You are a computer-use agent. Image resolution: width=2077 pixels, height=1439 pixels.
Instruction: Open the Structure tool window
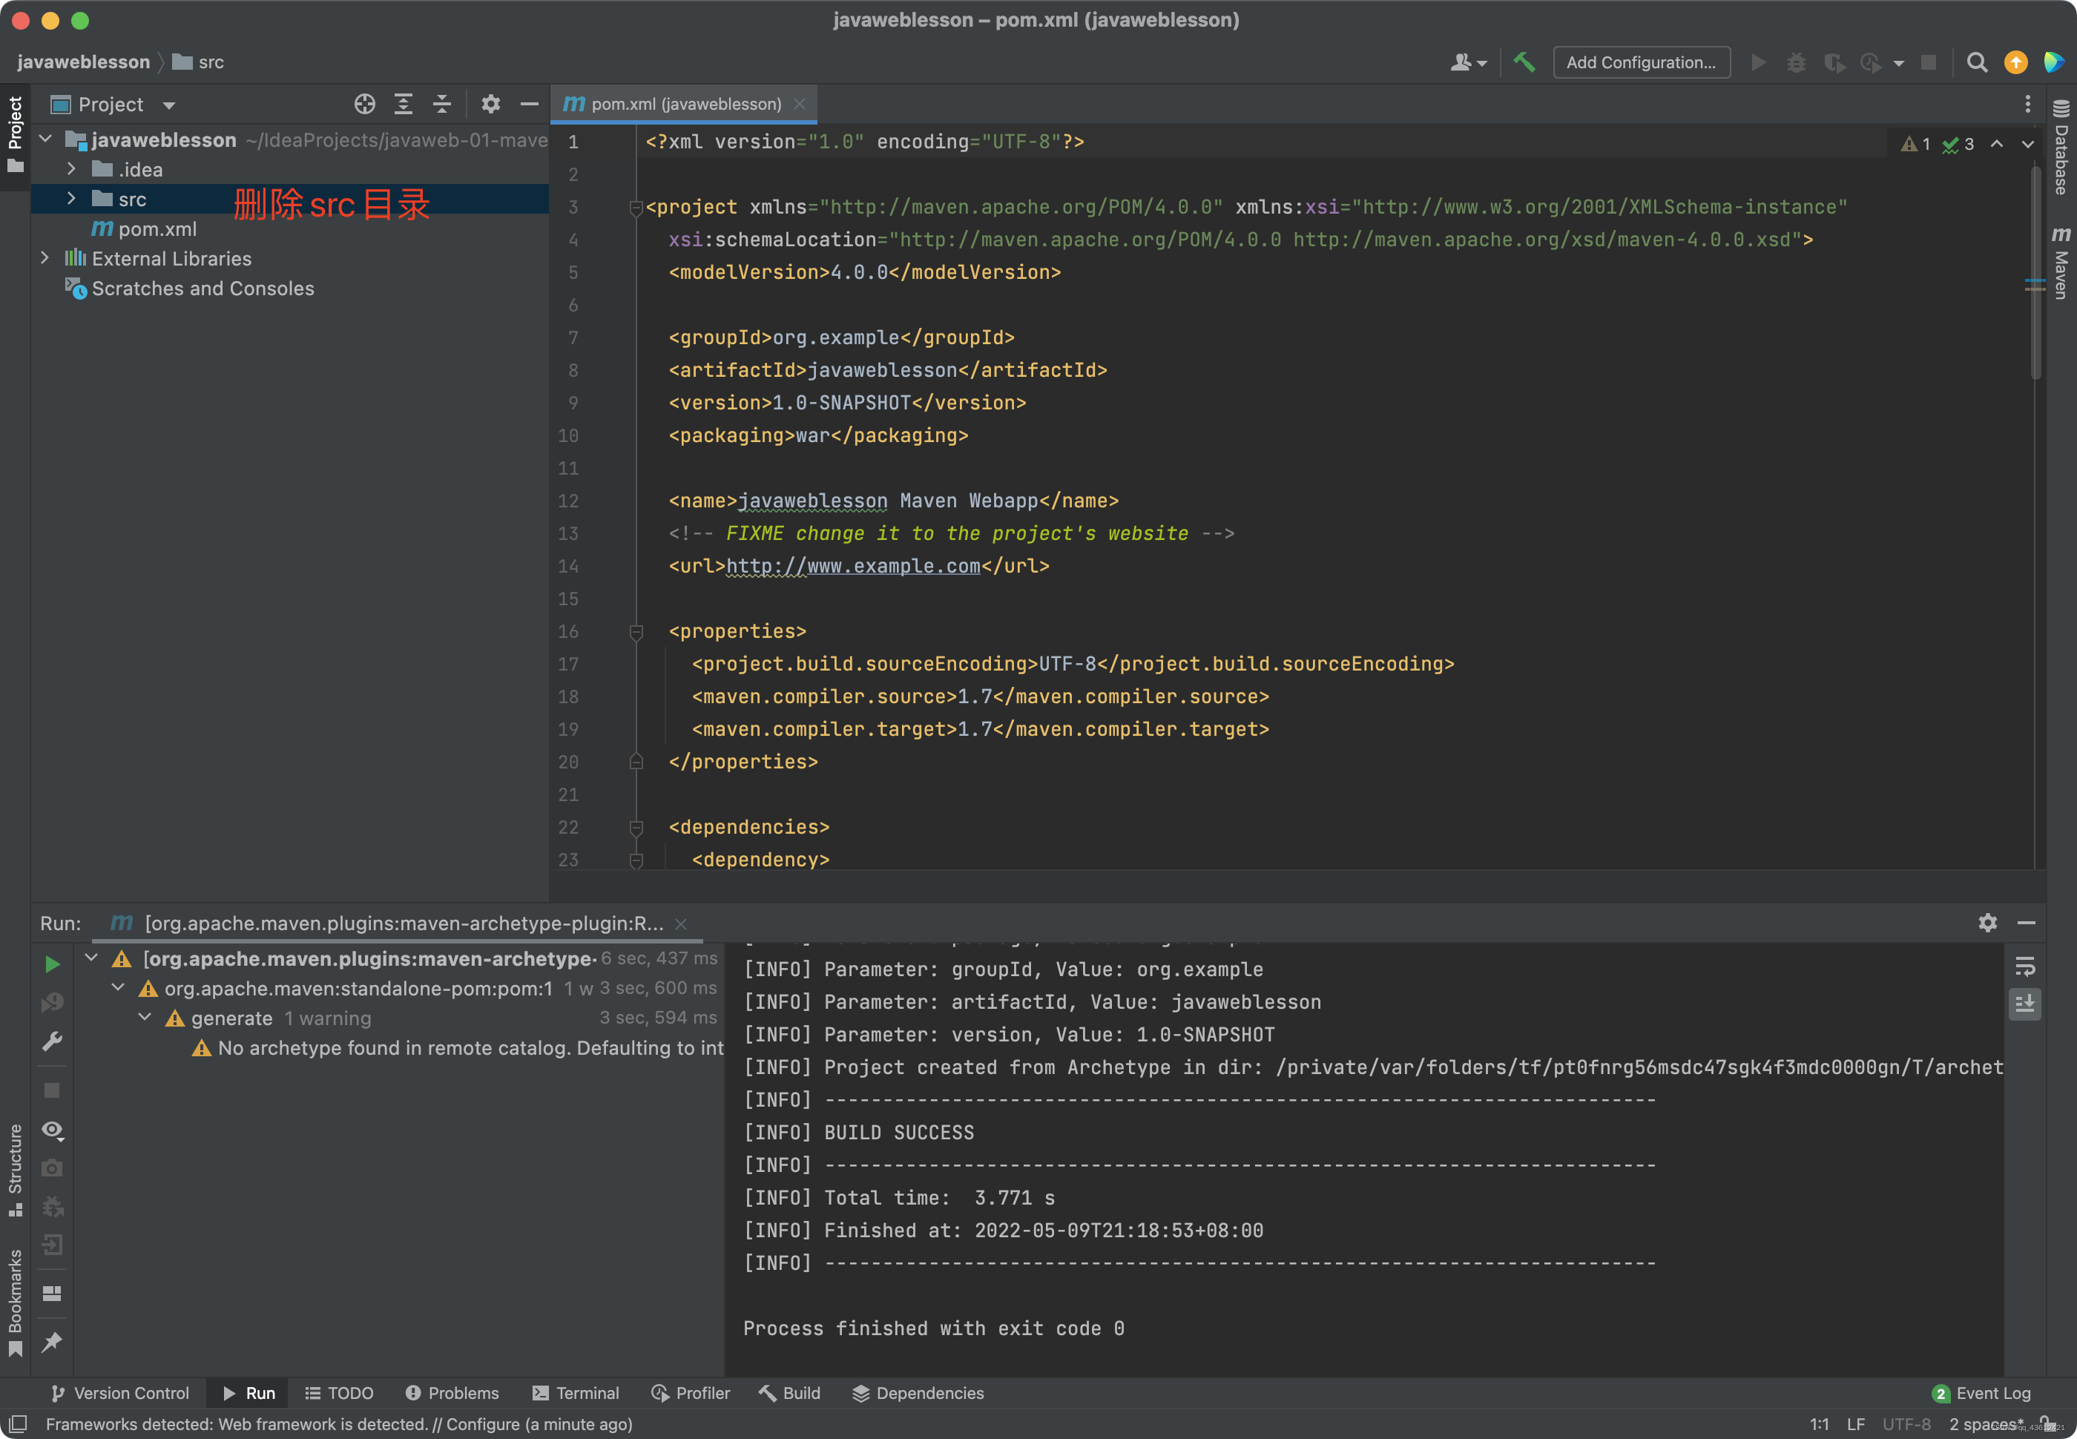click(x=16, y=1170)
